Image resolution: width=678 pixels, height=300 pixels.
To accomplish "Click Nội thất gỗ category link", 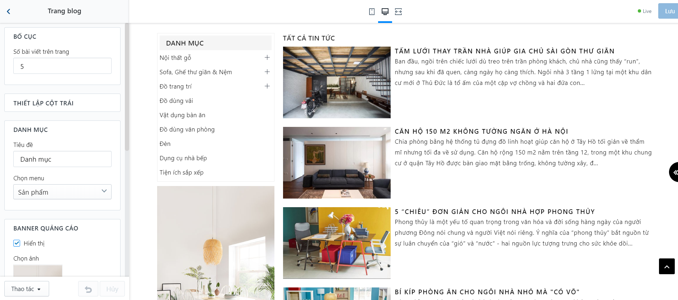I will [175, 58].
